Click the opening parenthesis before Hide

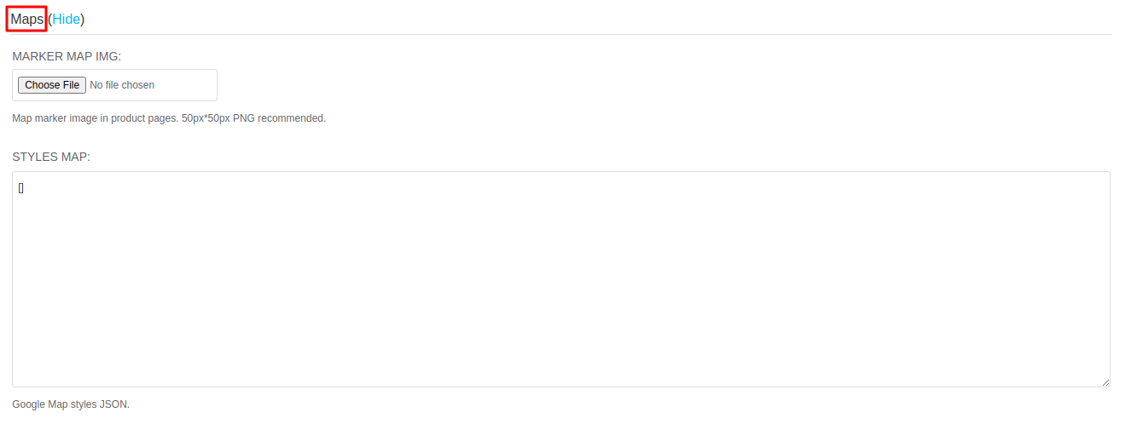(x=50, y=19)
